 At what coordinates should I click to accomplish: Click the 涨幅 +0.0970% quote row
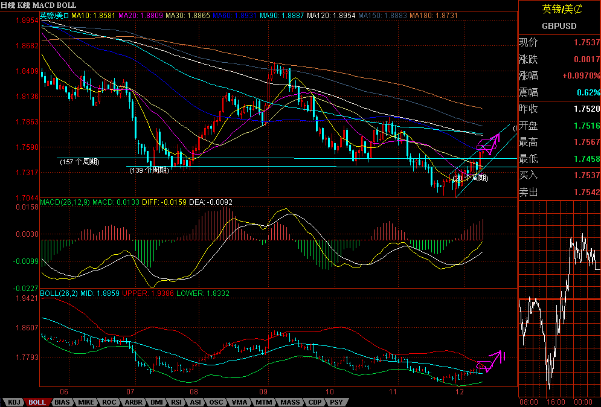(x=559, y=75)
